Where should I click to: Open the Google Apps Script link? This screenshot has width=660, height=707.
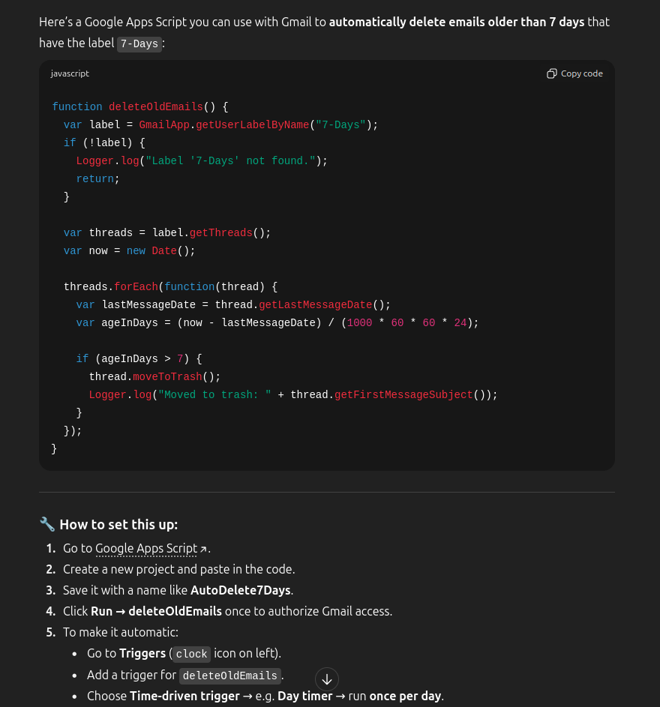coord(146,548)
